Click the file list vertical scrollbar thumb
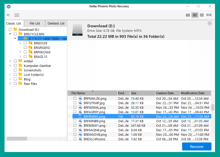Viewport: 220px width, 157px height. pos(213,107)
